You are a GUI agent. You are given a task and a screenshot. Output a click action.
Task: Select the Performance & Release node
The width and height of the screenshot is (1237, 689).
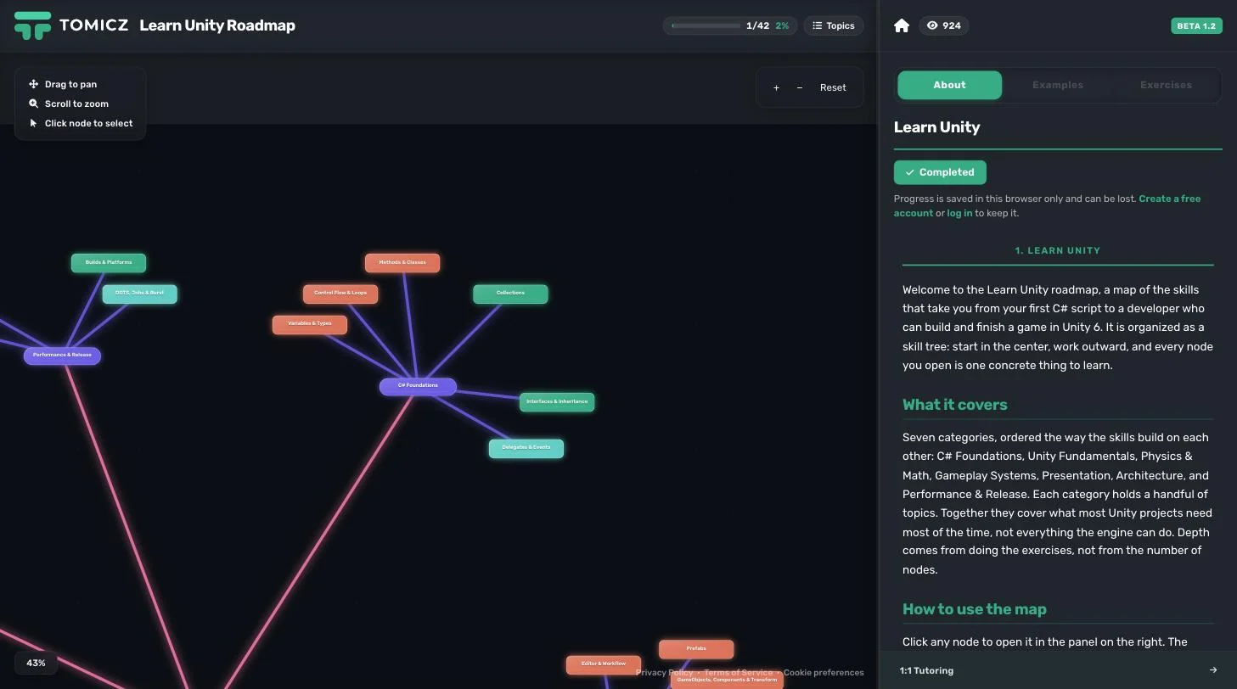point(62,356)
